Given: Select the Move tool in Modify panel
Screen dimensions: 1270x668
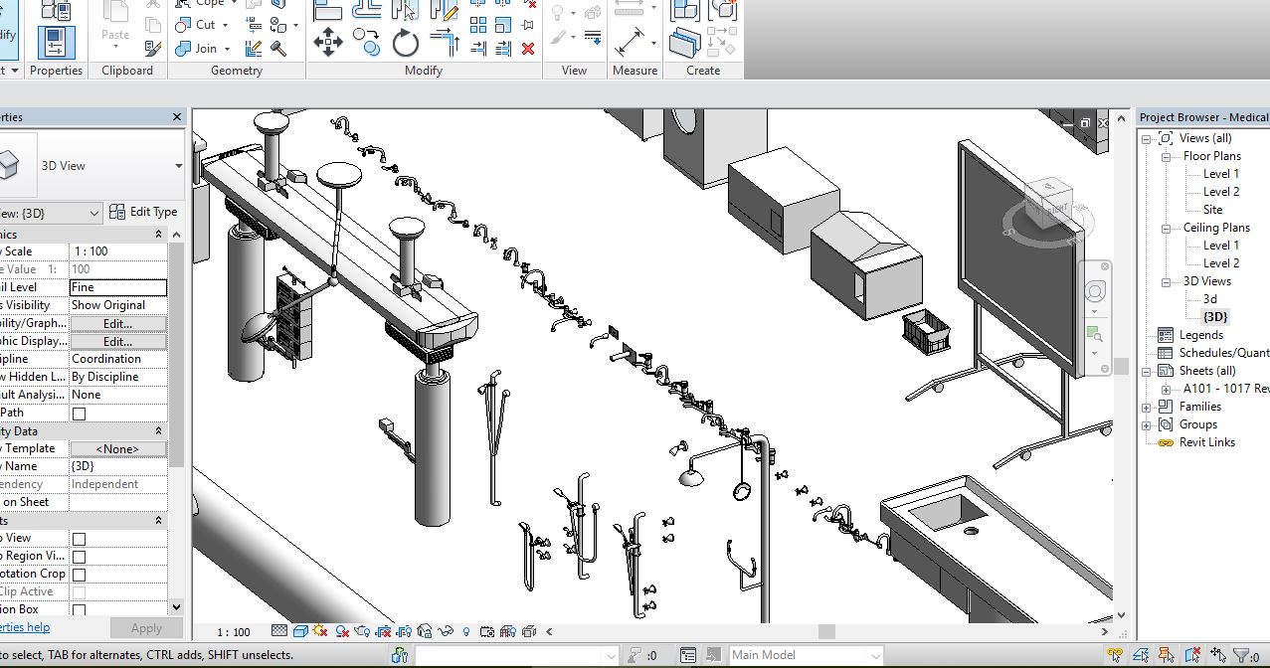Looking at the screenshot, I should [328, 42].
